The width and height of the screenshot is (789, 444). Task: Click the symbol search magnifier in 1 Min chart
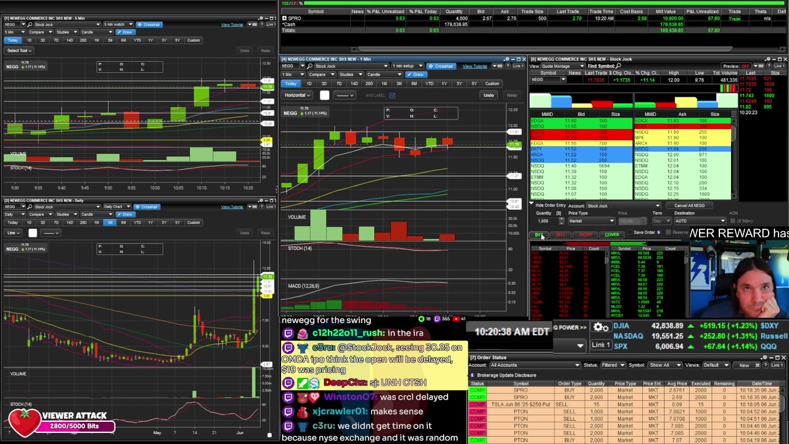click(x=310, y=66)
